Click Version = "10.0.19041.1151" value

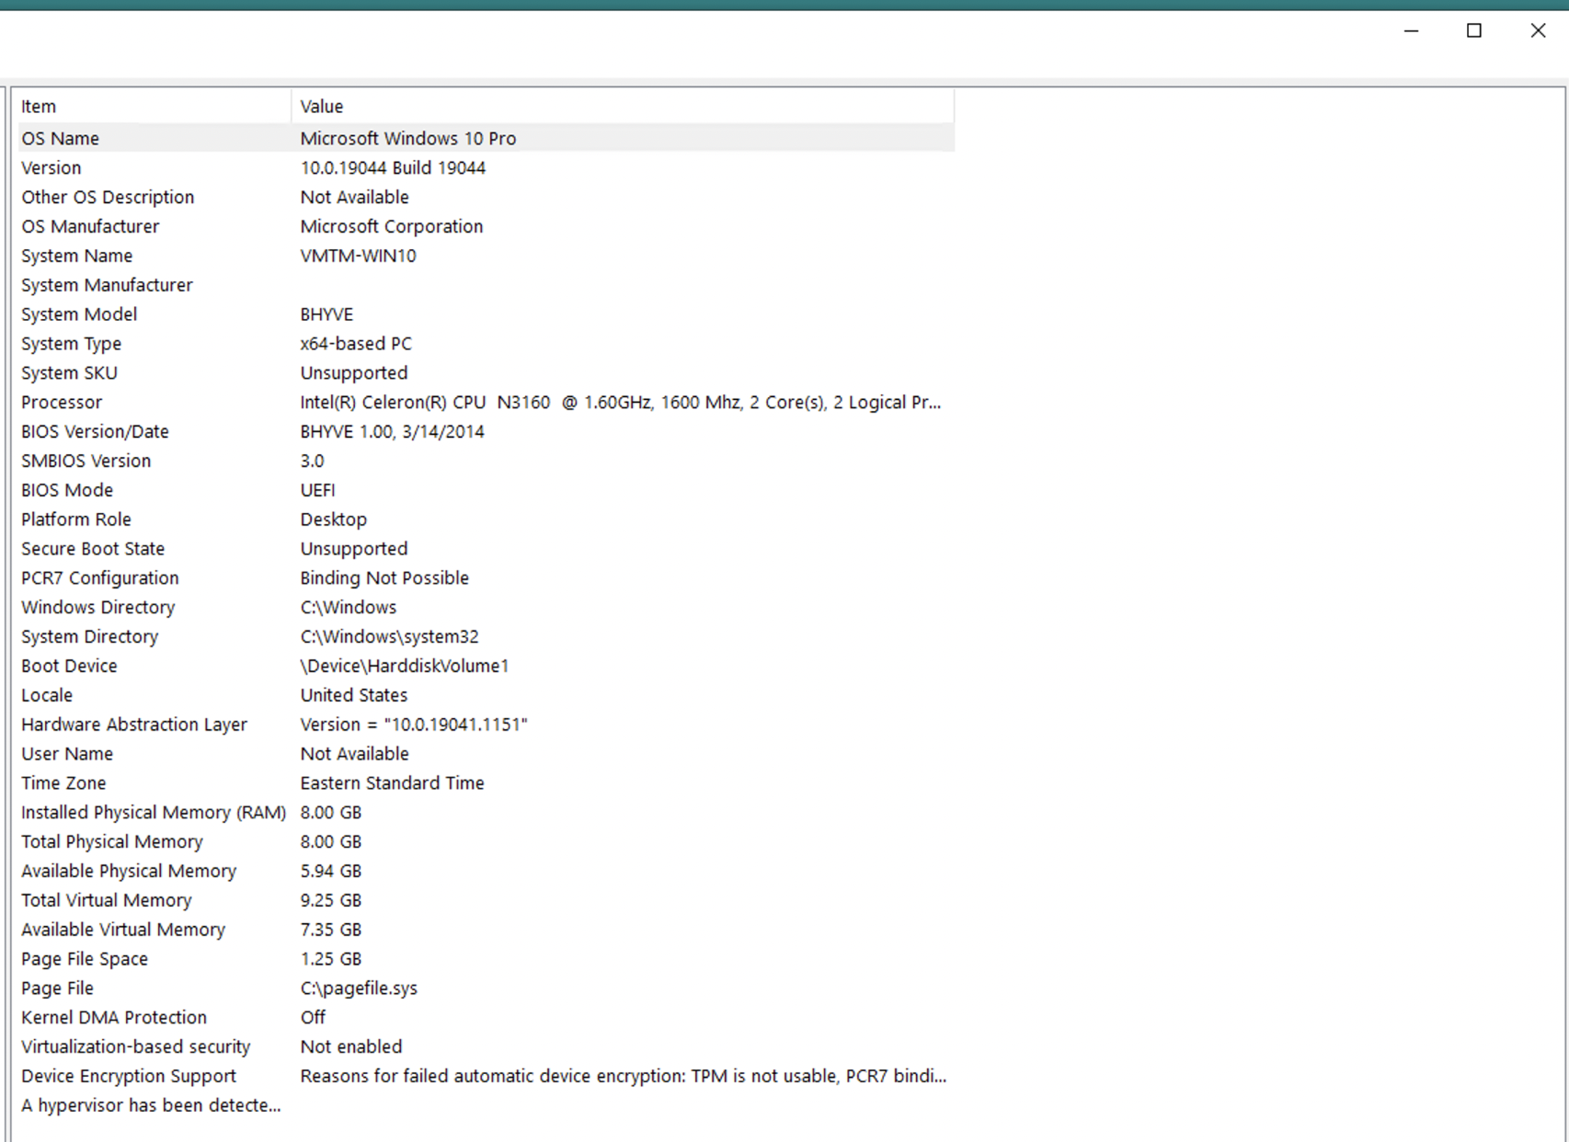[x=414, y=725]
